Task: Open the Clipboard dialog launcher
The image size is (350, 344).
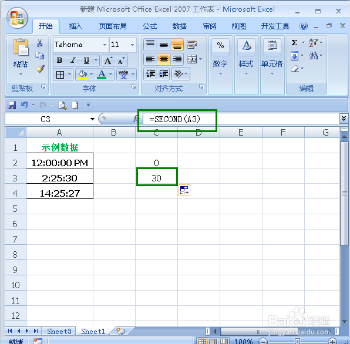Action: [43, 87]
